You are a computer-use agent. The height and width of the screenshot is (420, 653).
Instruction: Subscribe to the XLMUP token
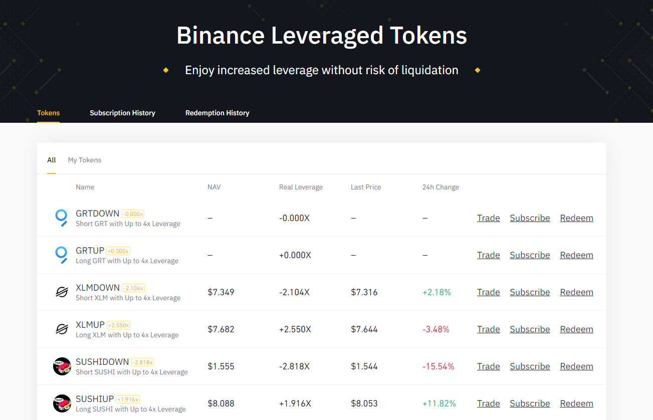coord(530,329)
